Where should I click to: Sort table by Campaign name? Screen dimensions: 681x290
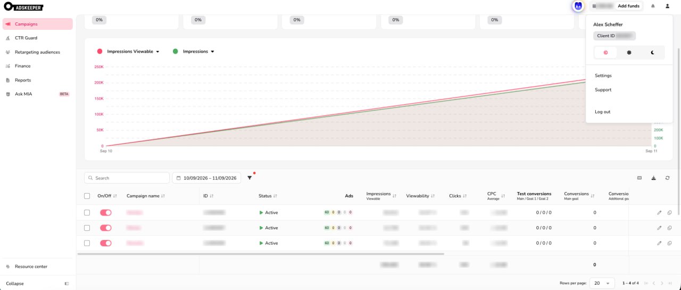click(x=163, y=196)
